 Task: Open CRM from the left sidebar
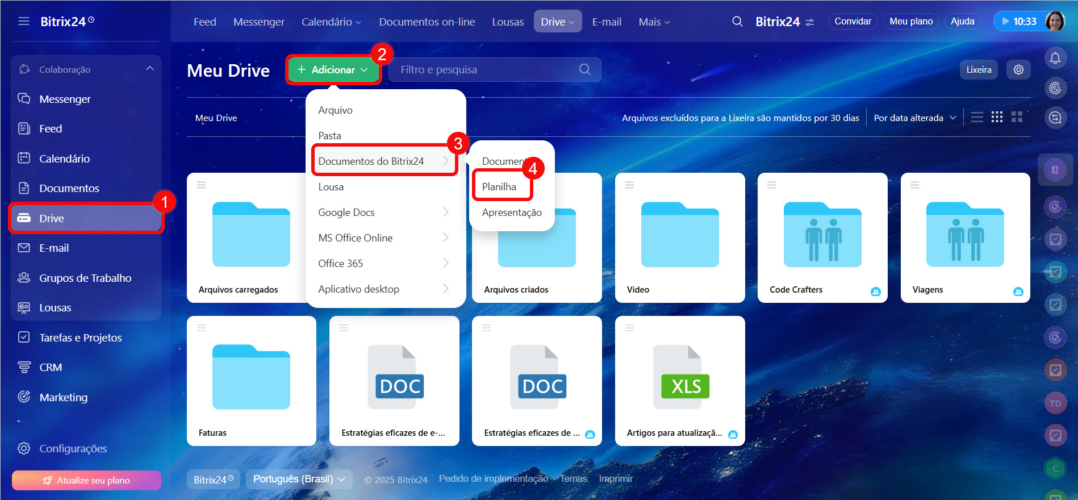50,368
